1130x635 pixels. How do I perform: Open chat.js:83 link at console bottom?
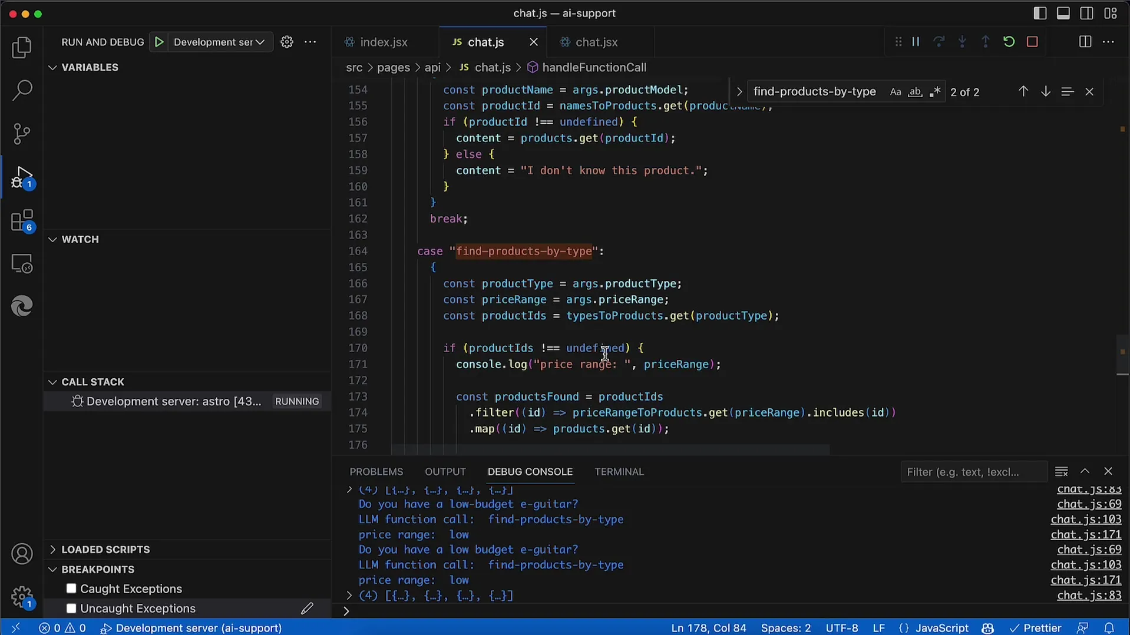[x=1089, y=596]
